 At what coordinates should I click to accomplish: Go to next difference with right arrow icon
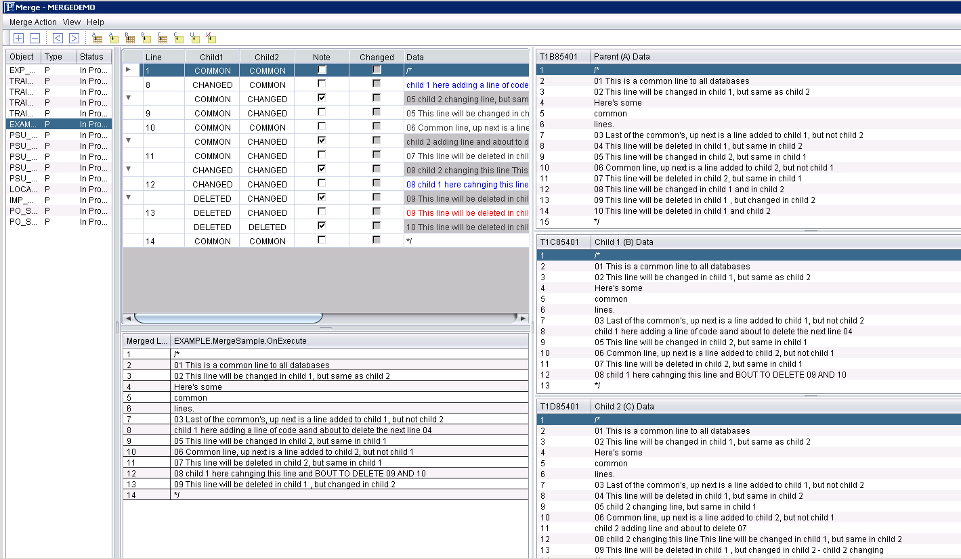74,38
